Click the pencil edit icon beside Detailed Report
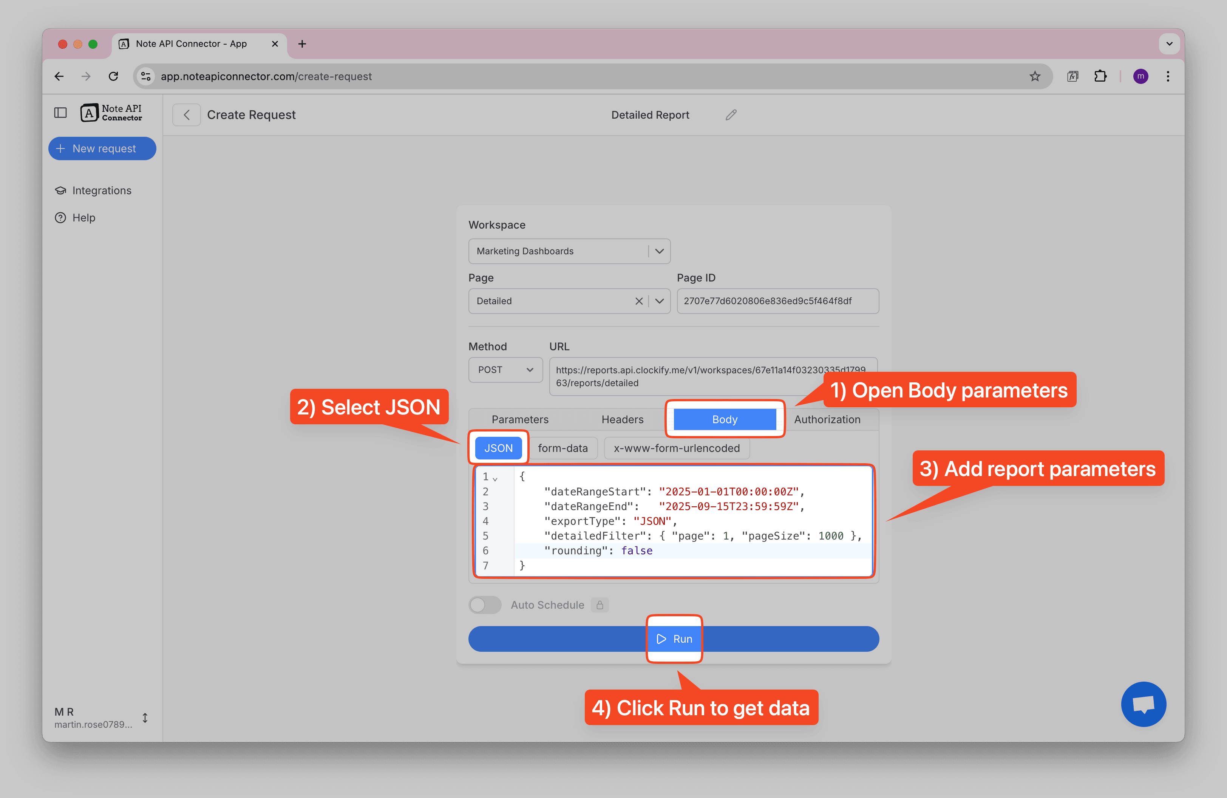Screen dimensions: 1227x798 (731, 115)
